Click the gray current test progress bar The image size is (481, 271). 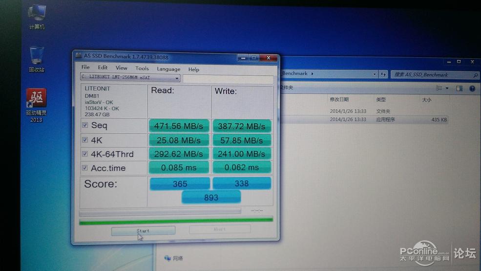coord(160,212)
